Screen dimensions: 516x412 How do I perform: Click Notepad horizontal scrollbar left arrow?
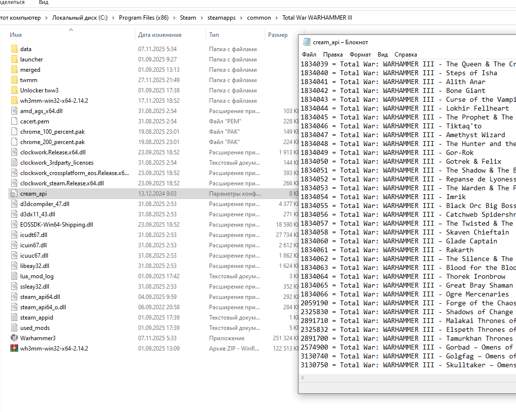[x=303, y=378]
